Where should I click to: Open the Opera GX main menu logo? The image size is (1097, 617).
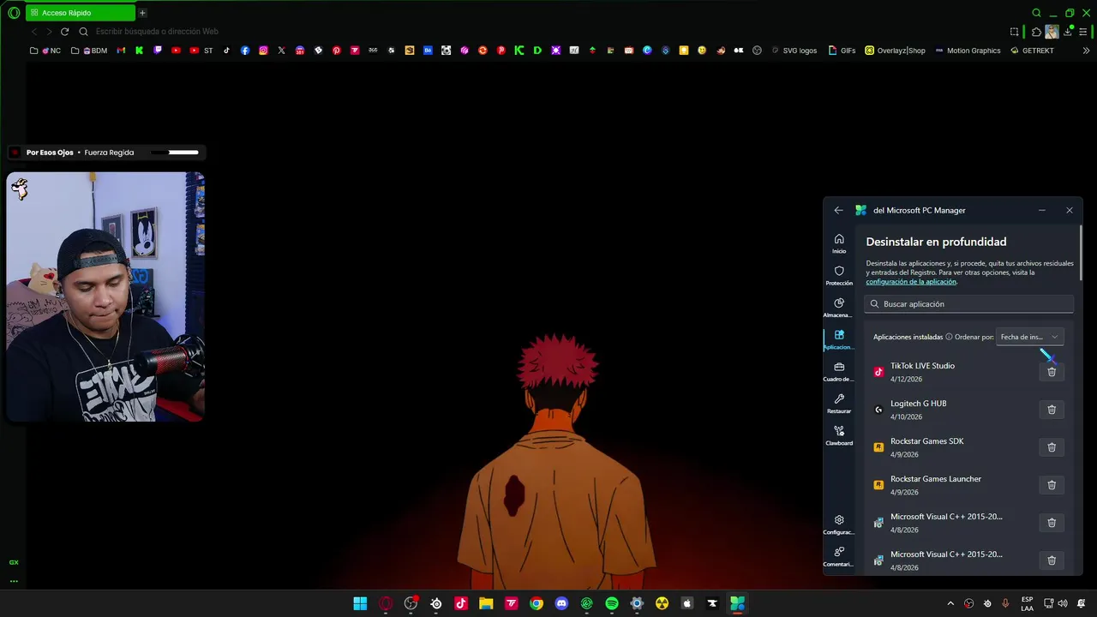click(x=14, y=13)
